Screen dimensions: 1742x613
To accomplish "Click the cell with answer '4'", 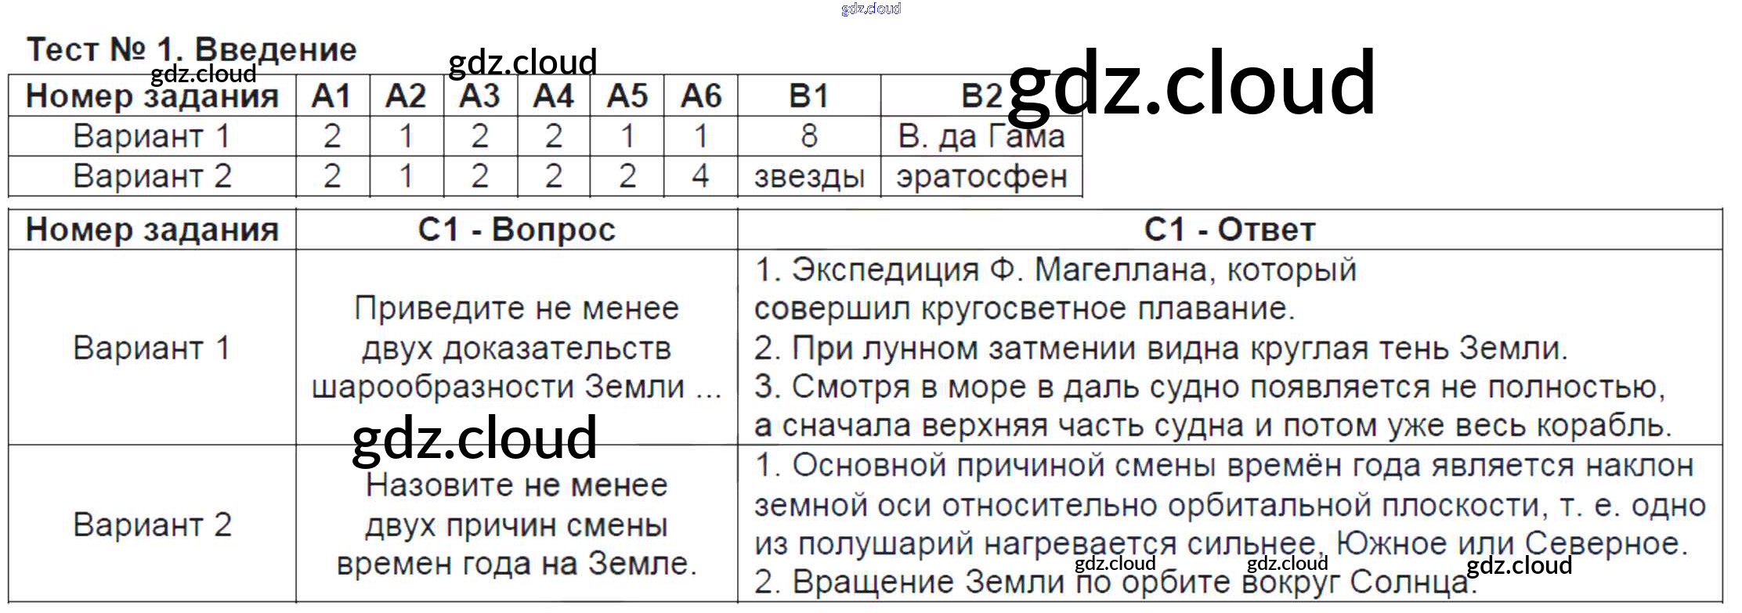I will [x=700, y=176].
